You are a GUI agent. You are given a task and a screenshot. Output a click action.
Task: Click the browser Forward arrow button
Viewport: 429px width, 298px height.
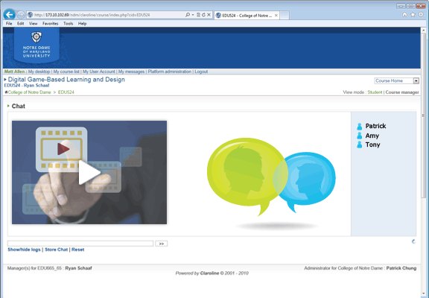click(21, 14)
